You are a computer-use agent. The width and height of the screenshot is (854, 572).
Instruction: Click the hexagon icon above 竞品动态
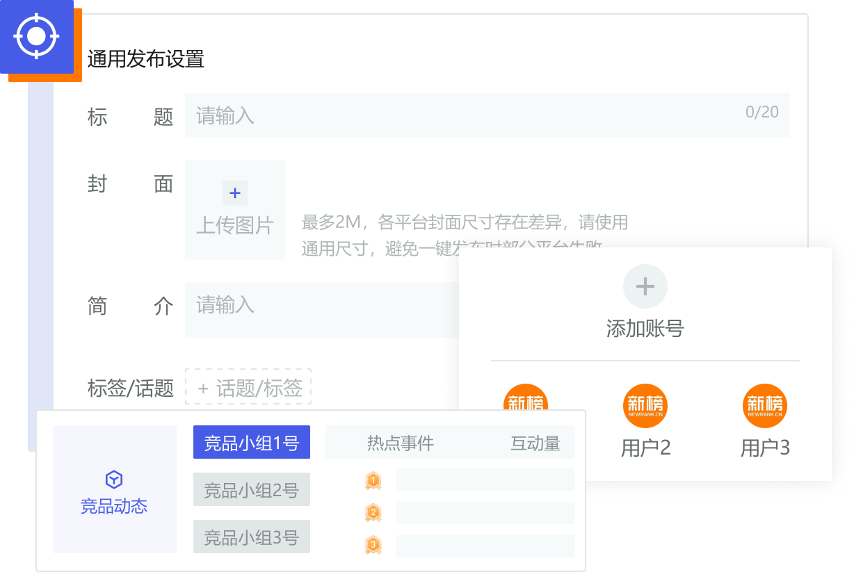[114, 479]
